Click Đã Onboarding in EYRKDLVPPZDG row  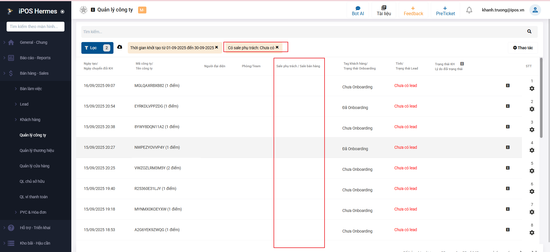pyautogui.click(x=355, y=108)
